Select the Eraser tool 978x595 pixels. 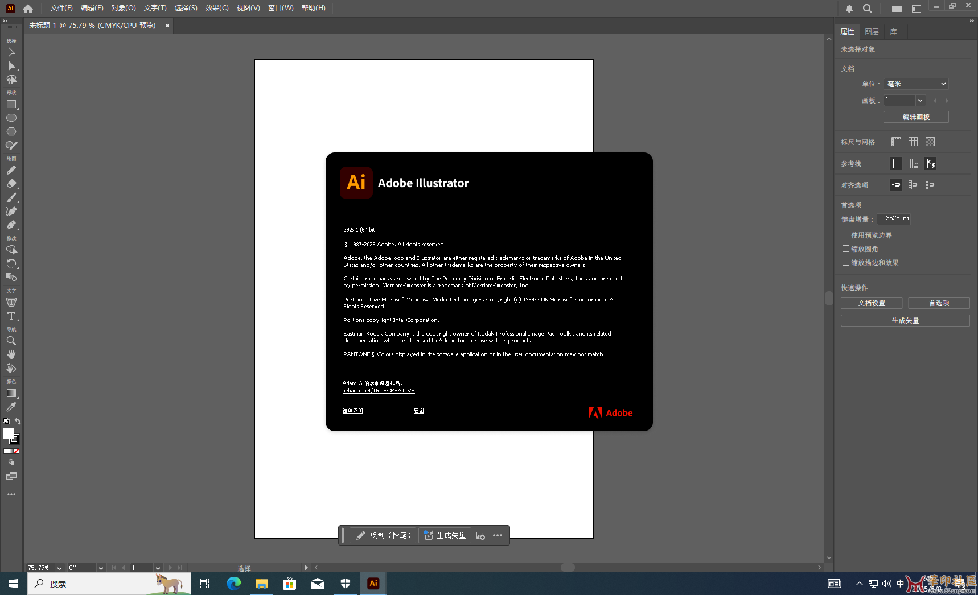pyautogui.click(x=11, y=184)
